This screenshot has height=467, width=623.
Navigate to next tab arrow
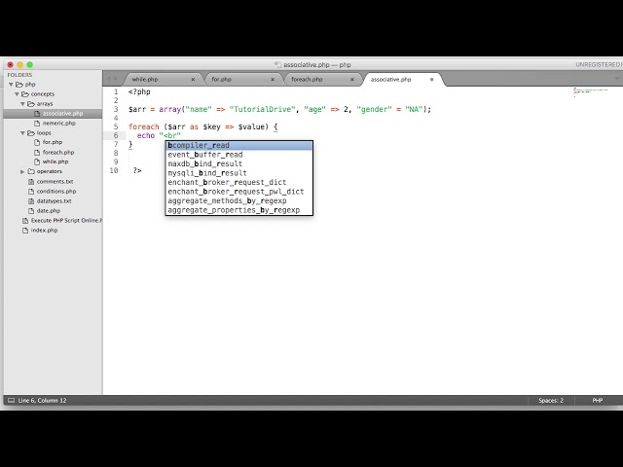(117, 79)
